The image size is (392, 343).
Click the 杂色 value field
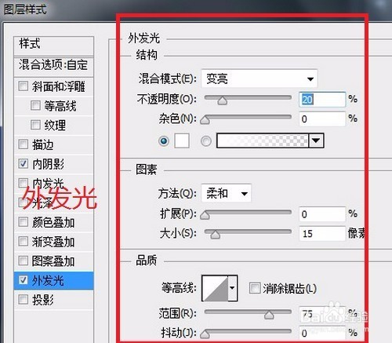322,119
